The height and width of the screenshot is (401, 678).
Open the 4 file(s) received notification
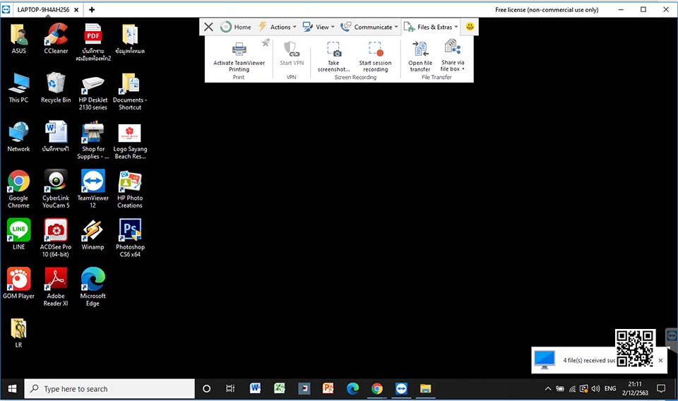[x=599, y=360]
